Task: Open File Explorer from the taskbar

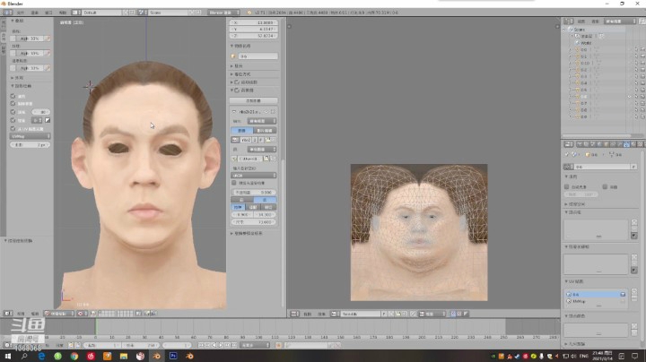Action: (x=124, y=356)
